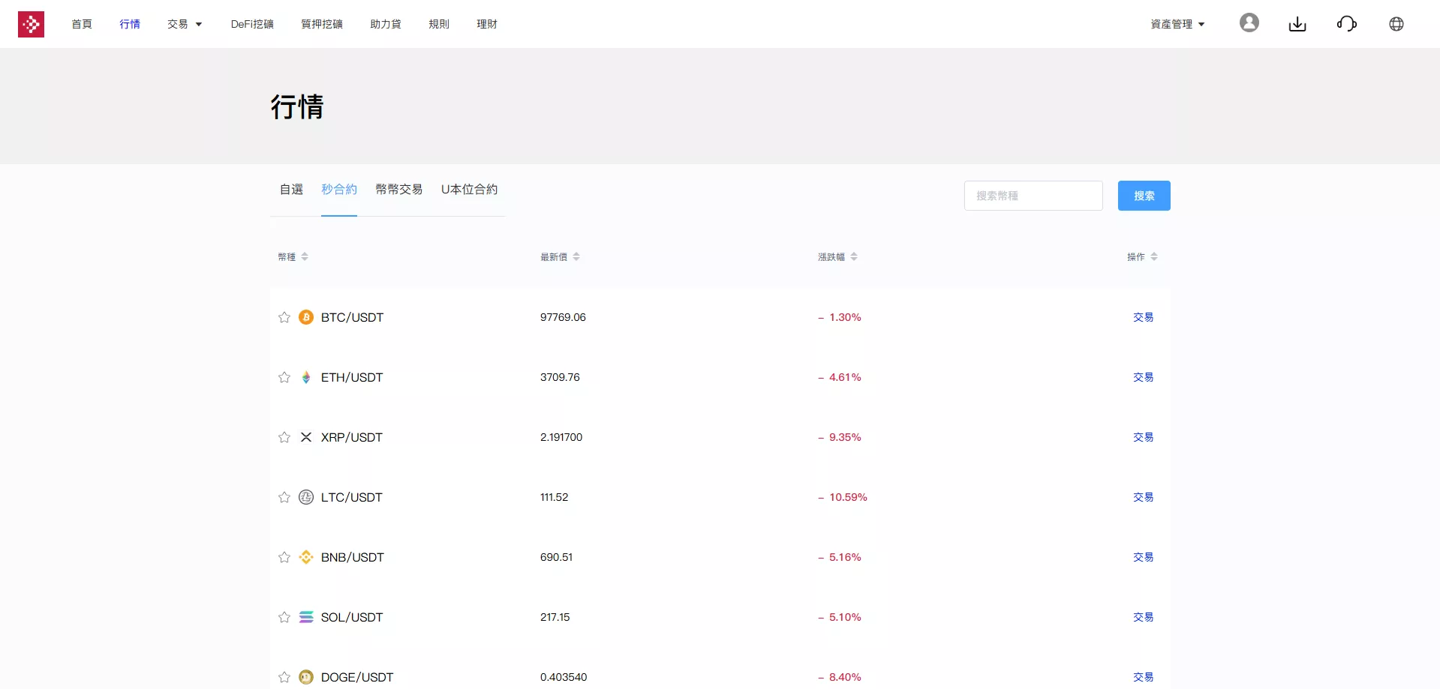This screenshot has height=689, width=1440.
Task: Favorite BTC/USDT using its star
Action: click(x=284, y=317)
